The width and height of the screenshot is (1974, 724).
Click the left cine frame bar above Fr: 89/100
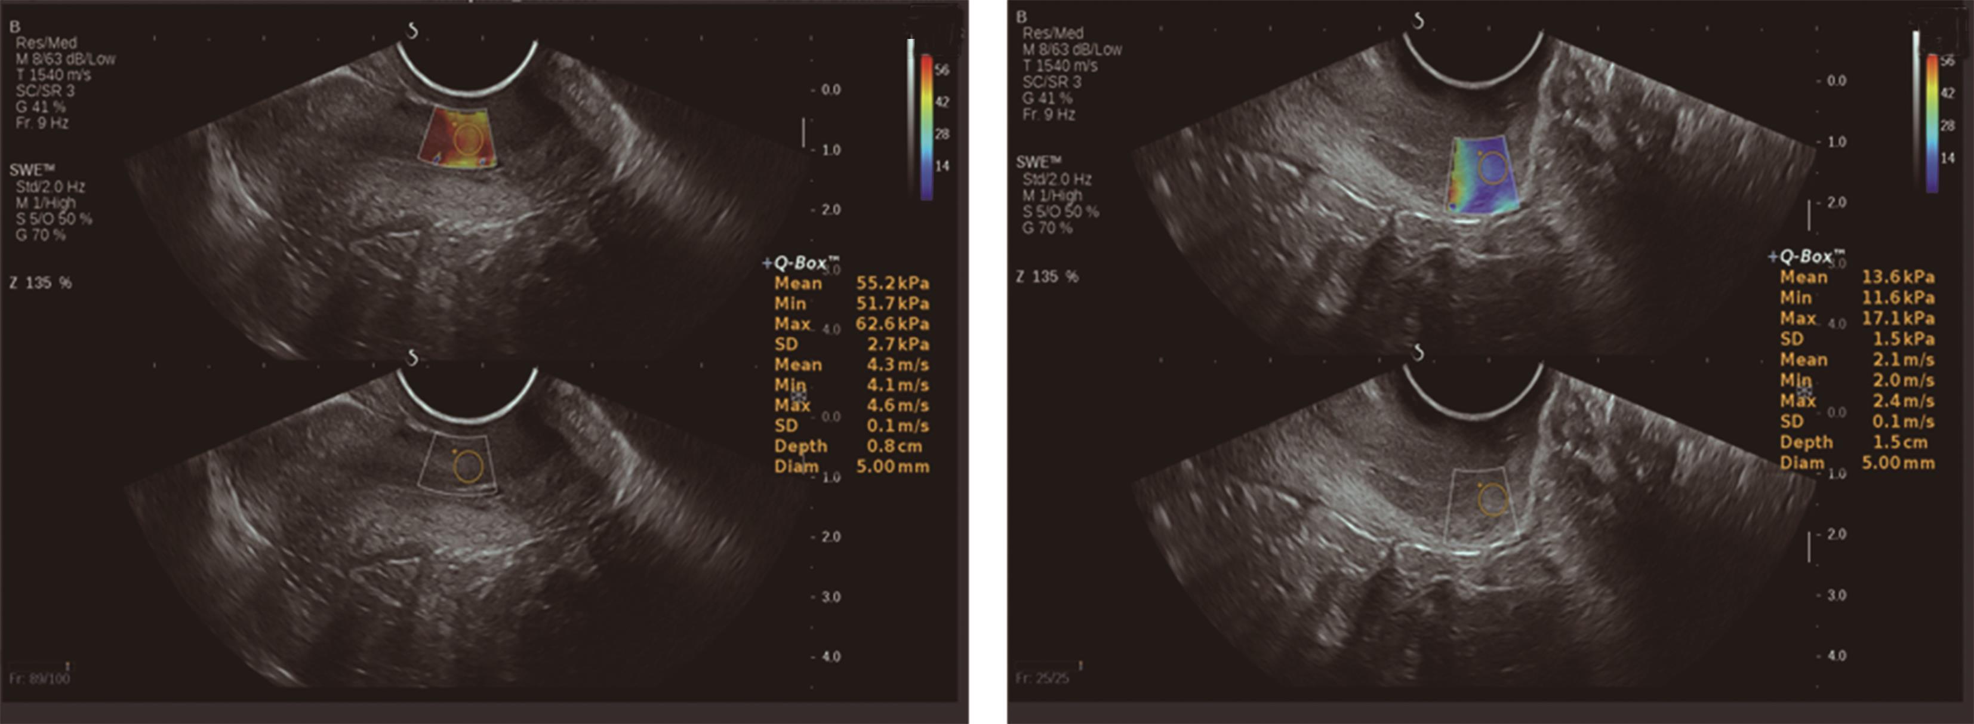coord(38,666)
